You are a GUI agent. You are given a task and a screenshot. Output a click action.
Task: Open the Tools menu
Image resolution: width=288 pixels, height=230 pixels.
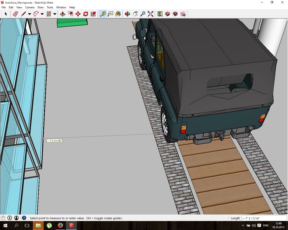pyautogui.click(x=50, y=7)
